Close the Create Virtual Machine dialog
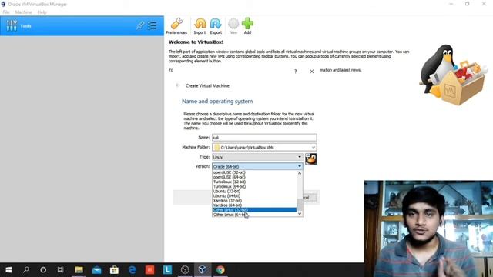Viewport: 493px width, 277px height. click(x=311, y=72)
